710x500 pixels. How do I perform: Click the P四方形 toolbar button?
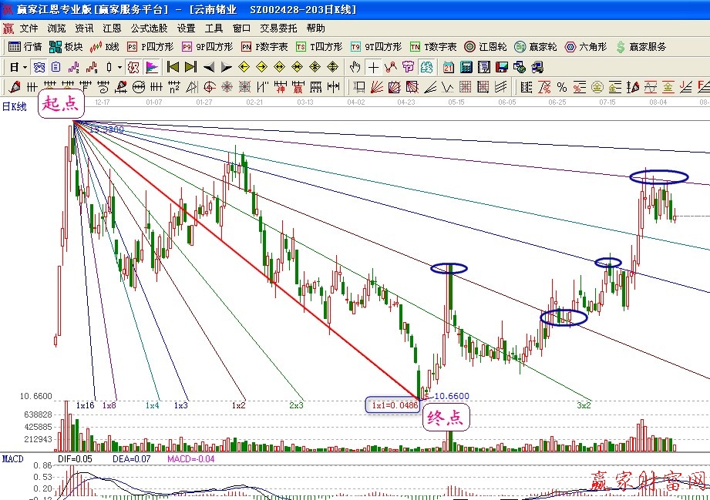148,47
